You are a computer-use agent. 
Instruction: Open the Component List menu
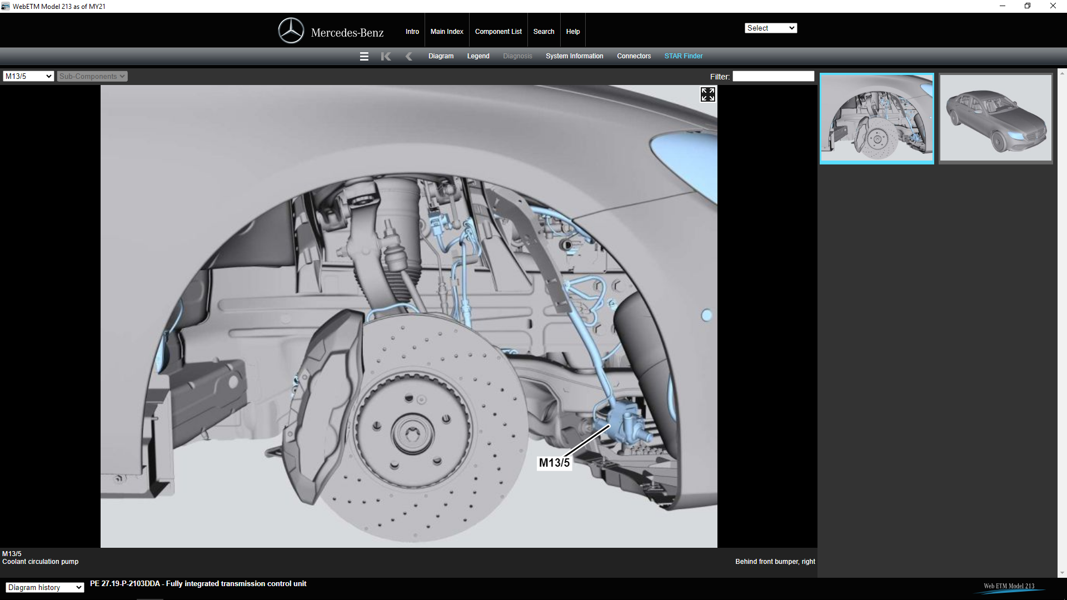(498, 32)
